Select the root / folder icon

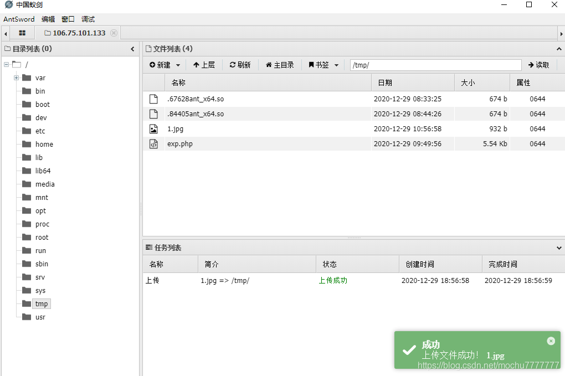[17, 64]
